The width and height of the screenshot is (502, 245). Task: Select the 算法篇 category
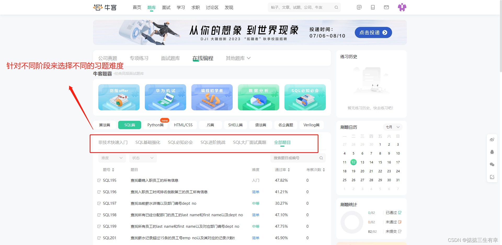point(105,125)
